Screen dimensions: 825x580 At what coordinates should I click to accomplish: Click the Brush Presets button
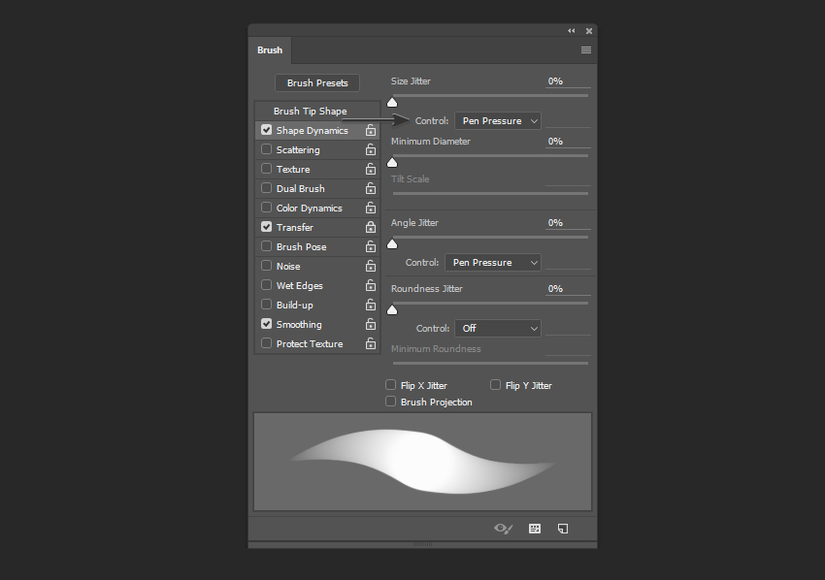[317, 83]
